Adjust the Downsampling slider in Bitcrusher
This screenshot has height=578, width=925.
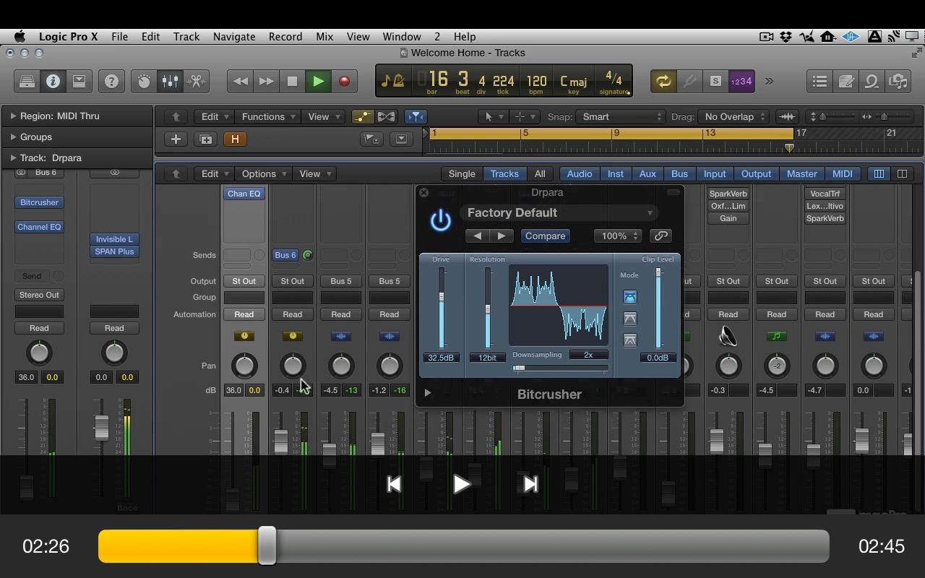click(x=519, y=368)
